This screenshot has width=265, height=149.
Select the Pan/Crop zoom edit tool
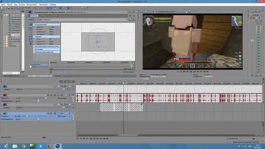coord(31,32)
